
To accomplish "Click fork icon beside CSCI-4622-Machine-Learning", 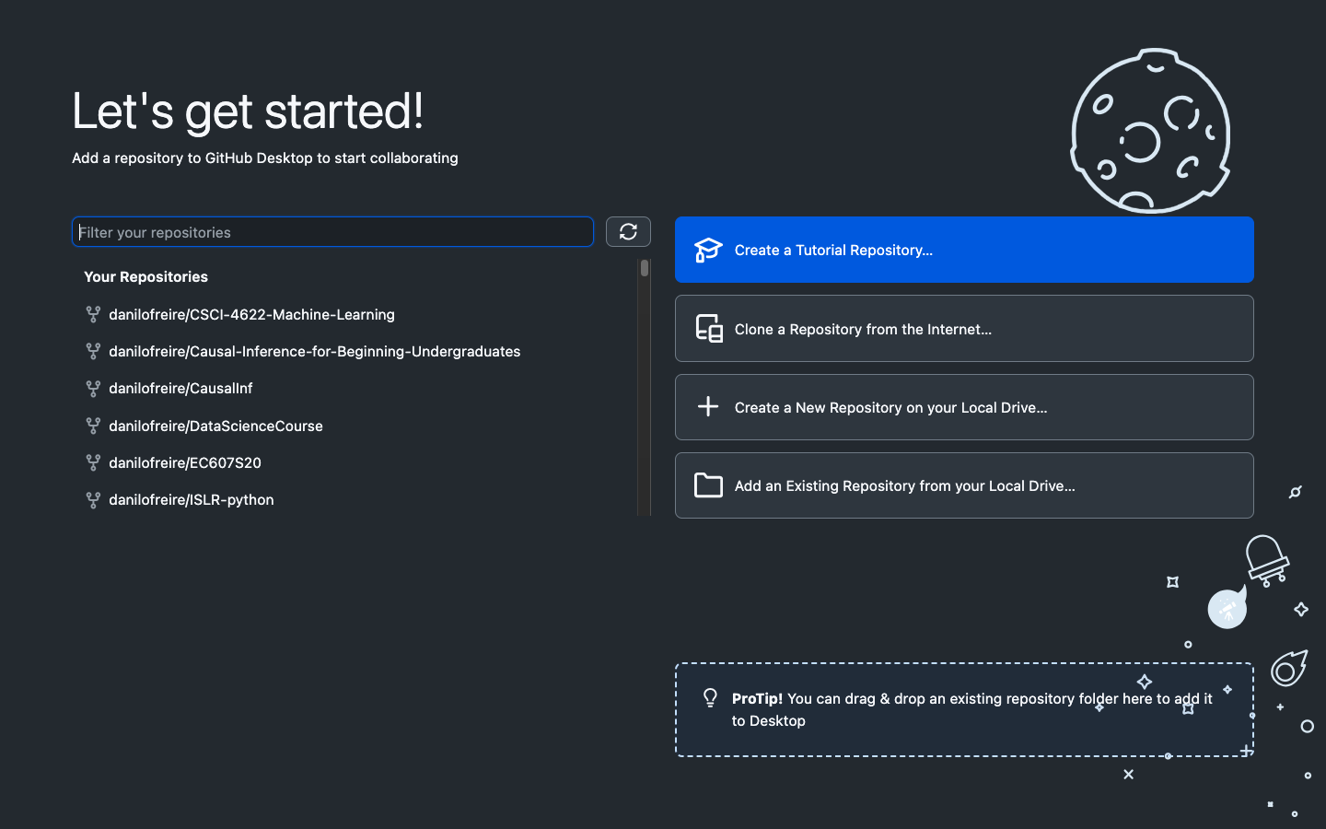I will 93,315.
